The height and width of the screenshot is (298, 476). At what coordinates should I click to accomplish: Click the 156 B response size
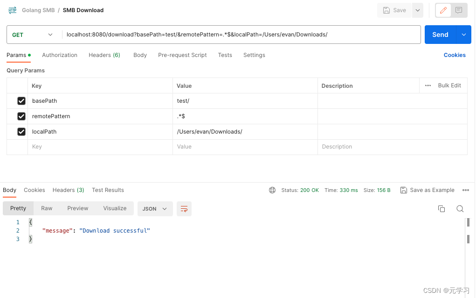click(x=383, y=190)
